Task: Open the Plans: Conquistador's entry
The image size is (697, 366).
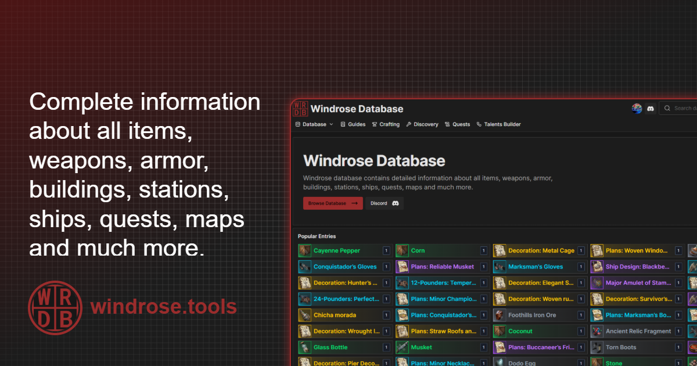Action: pyautogui.click(x=442, y=315)
